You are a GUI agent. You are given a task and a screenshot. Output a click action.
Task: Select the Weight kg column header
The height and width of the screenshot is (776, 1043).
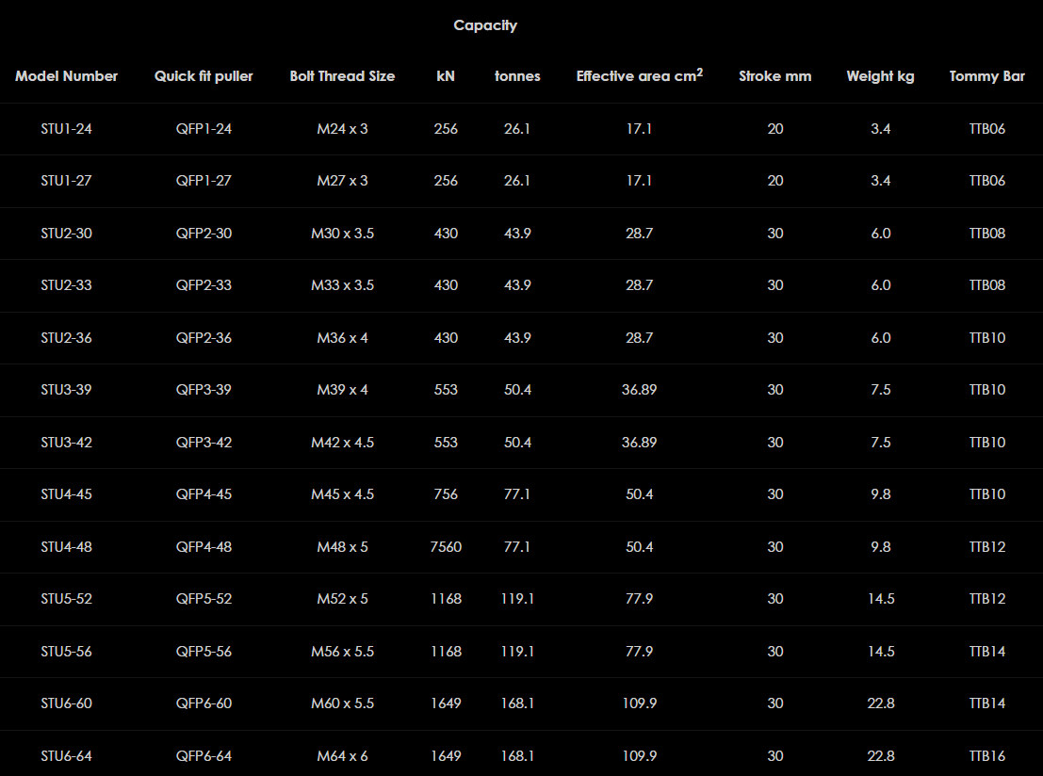tap(880, 76)
